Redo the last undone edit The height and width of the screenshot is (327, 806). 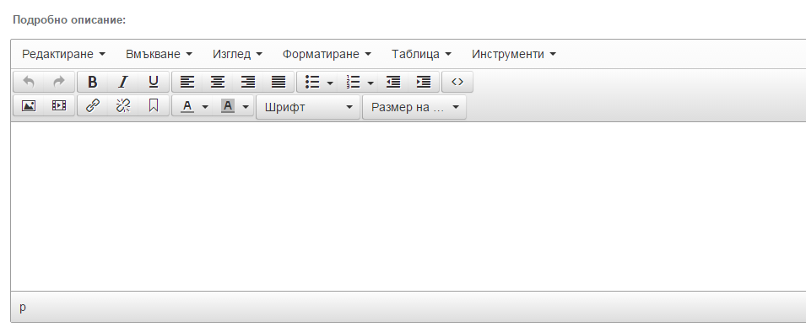(59, 82)
